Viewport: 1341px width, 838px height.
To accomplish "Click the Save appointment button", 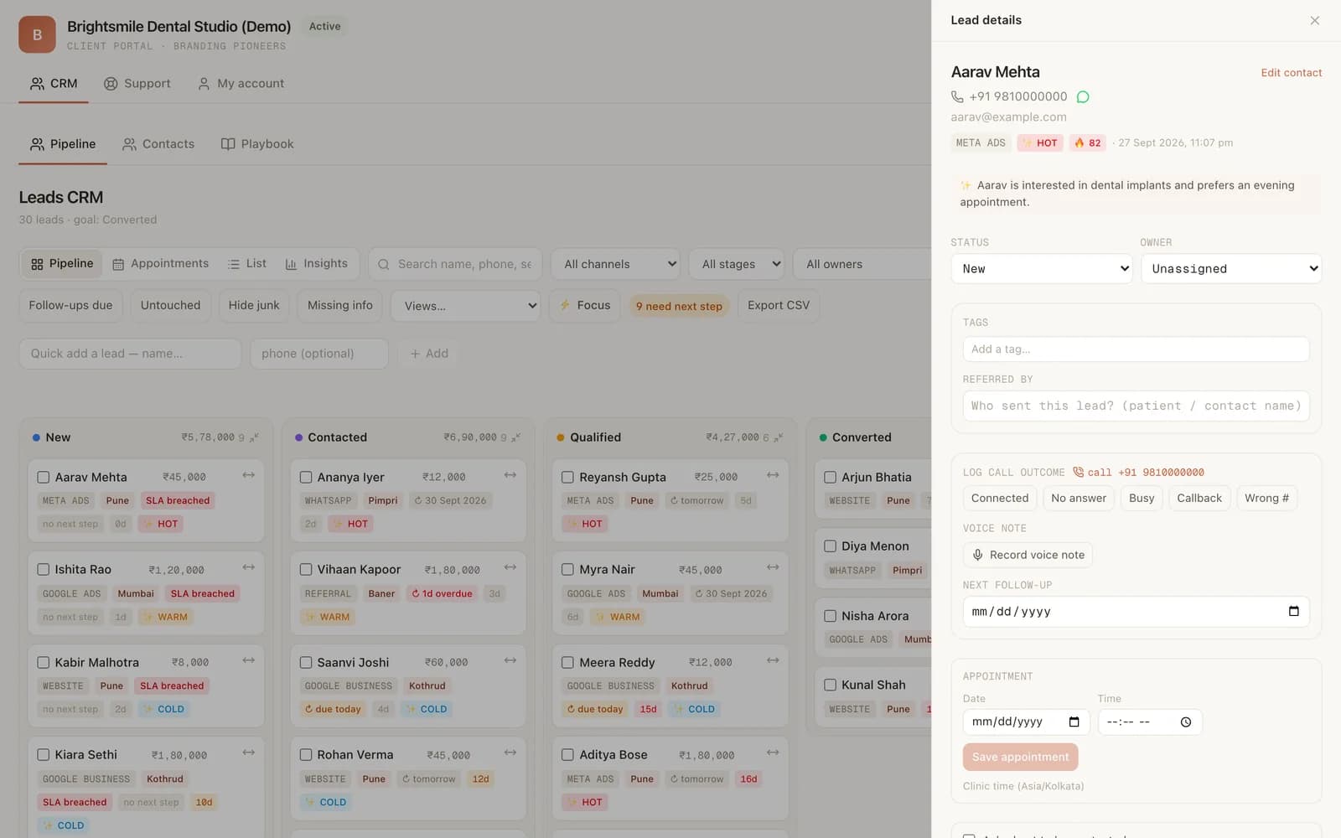I will pos(1020,757).
